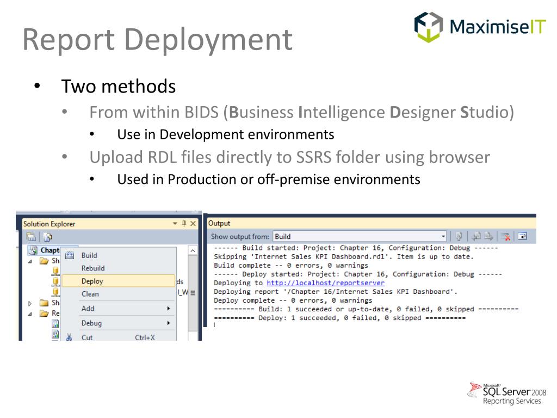The image size is (557, 418).
Task: Click Go to Previous Message output icon
Action: pos(476,236)
